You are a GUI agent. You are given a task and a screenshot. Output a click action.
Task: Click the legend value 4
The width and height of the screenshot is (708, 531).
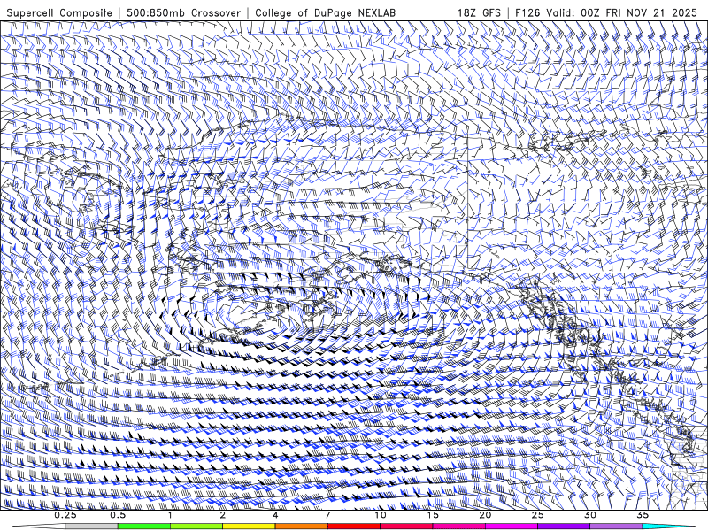(x=275, y=515)
